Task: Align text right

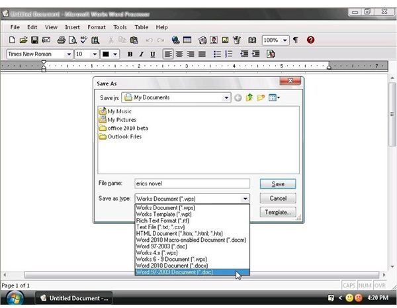Action: 191,54
